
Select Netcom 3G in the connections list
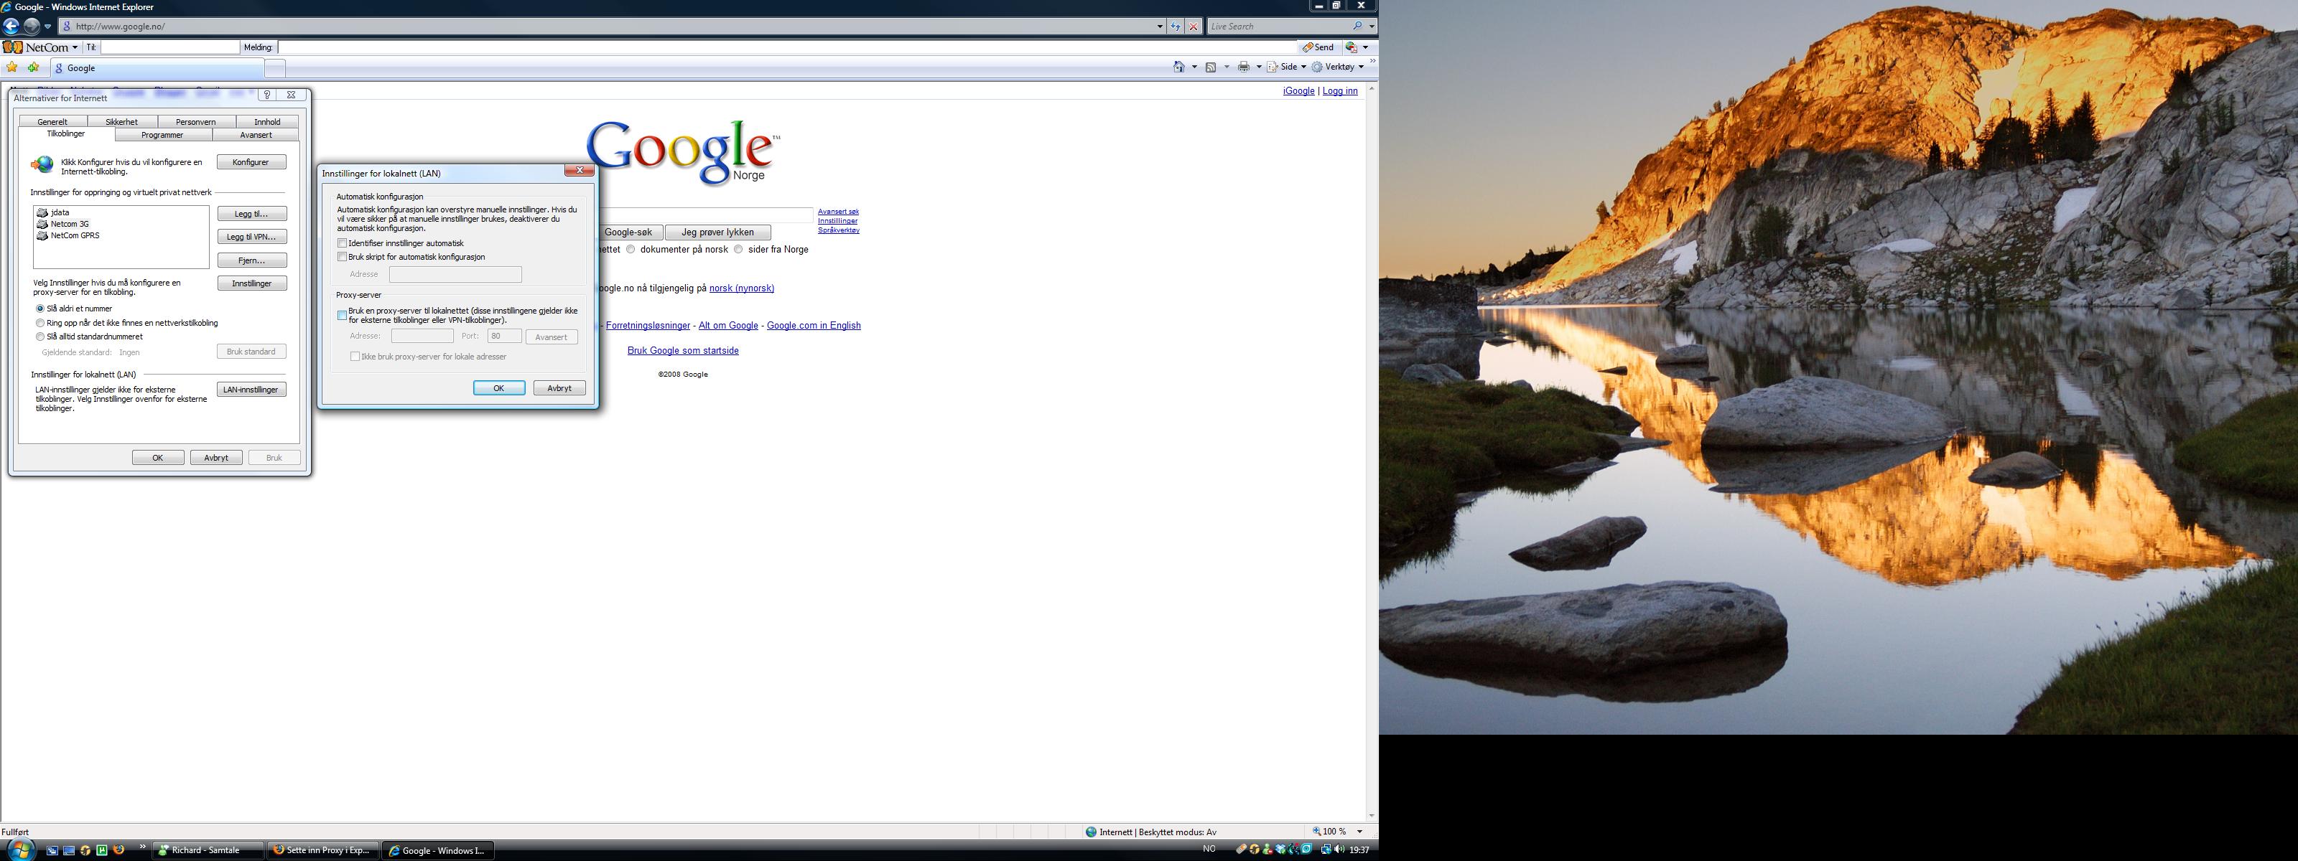point(70,224)
